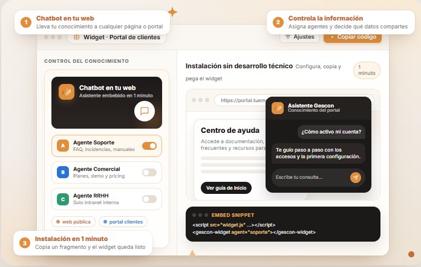The width and height of the screenshot is (421, 267).
Task: Click the orange logo on Chatbot en tu web card
Action: 66,92
